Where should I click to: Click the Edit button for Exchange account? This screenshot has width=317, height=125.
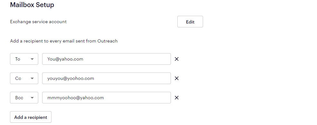point(190,22)
